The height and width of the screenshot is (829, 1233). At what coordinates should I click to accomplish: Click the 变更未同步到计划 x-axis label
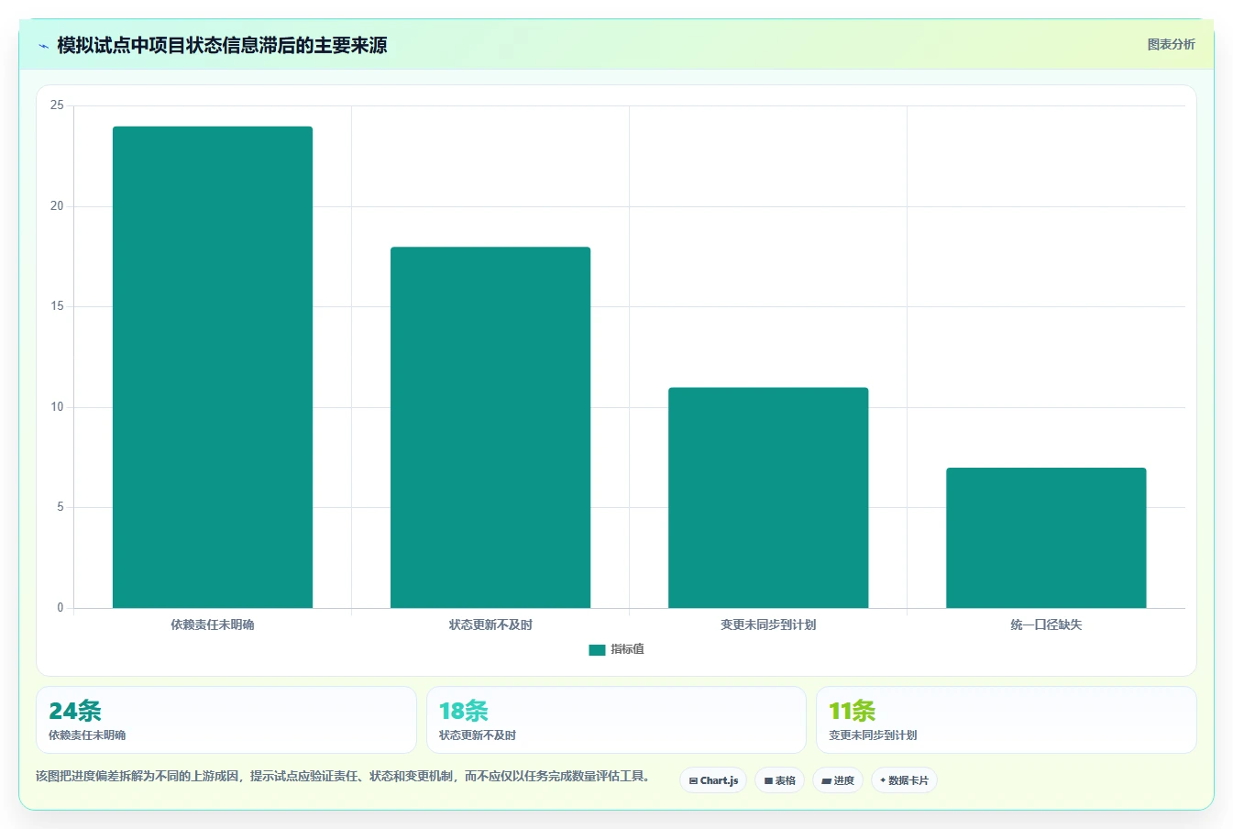click(x=768, y=625)
